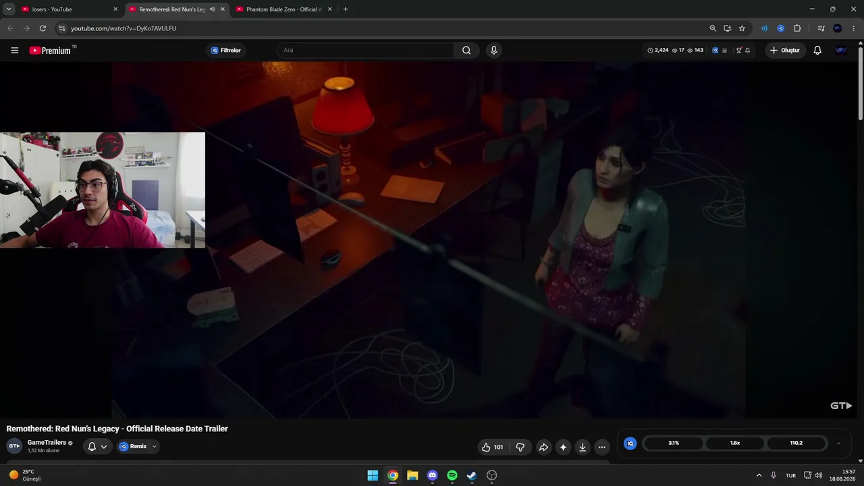View site information icon in address bar
The height and width of the screenshot is (486, 864).
pos(61,28)
